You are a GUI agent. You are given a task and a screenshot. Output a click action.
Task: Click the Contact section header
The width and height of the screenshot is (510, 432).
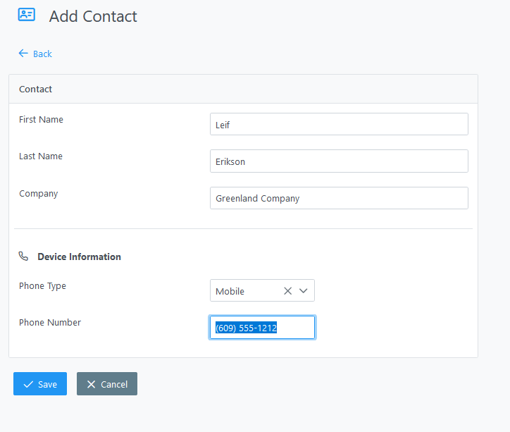click(x=35, y=89)
